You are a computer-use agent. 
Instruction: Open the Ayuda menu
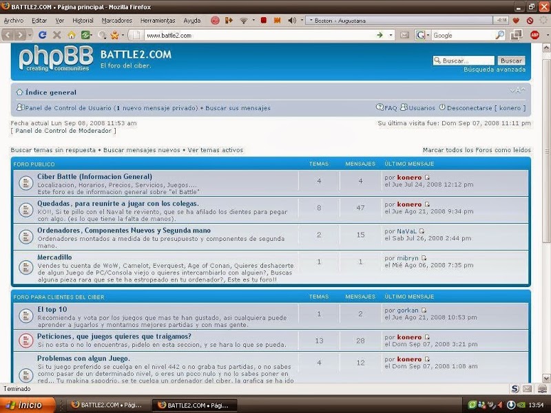tap(192, 21)
